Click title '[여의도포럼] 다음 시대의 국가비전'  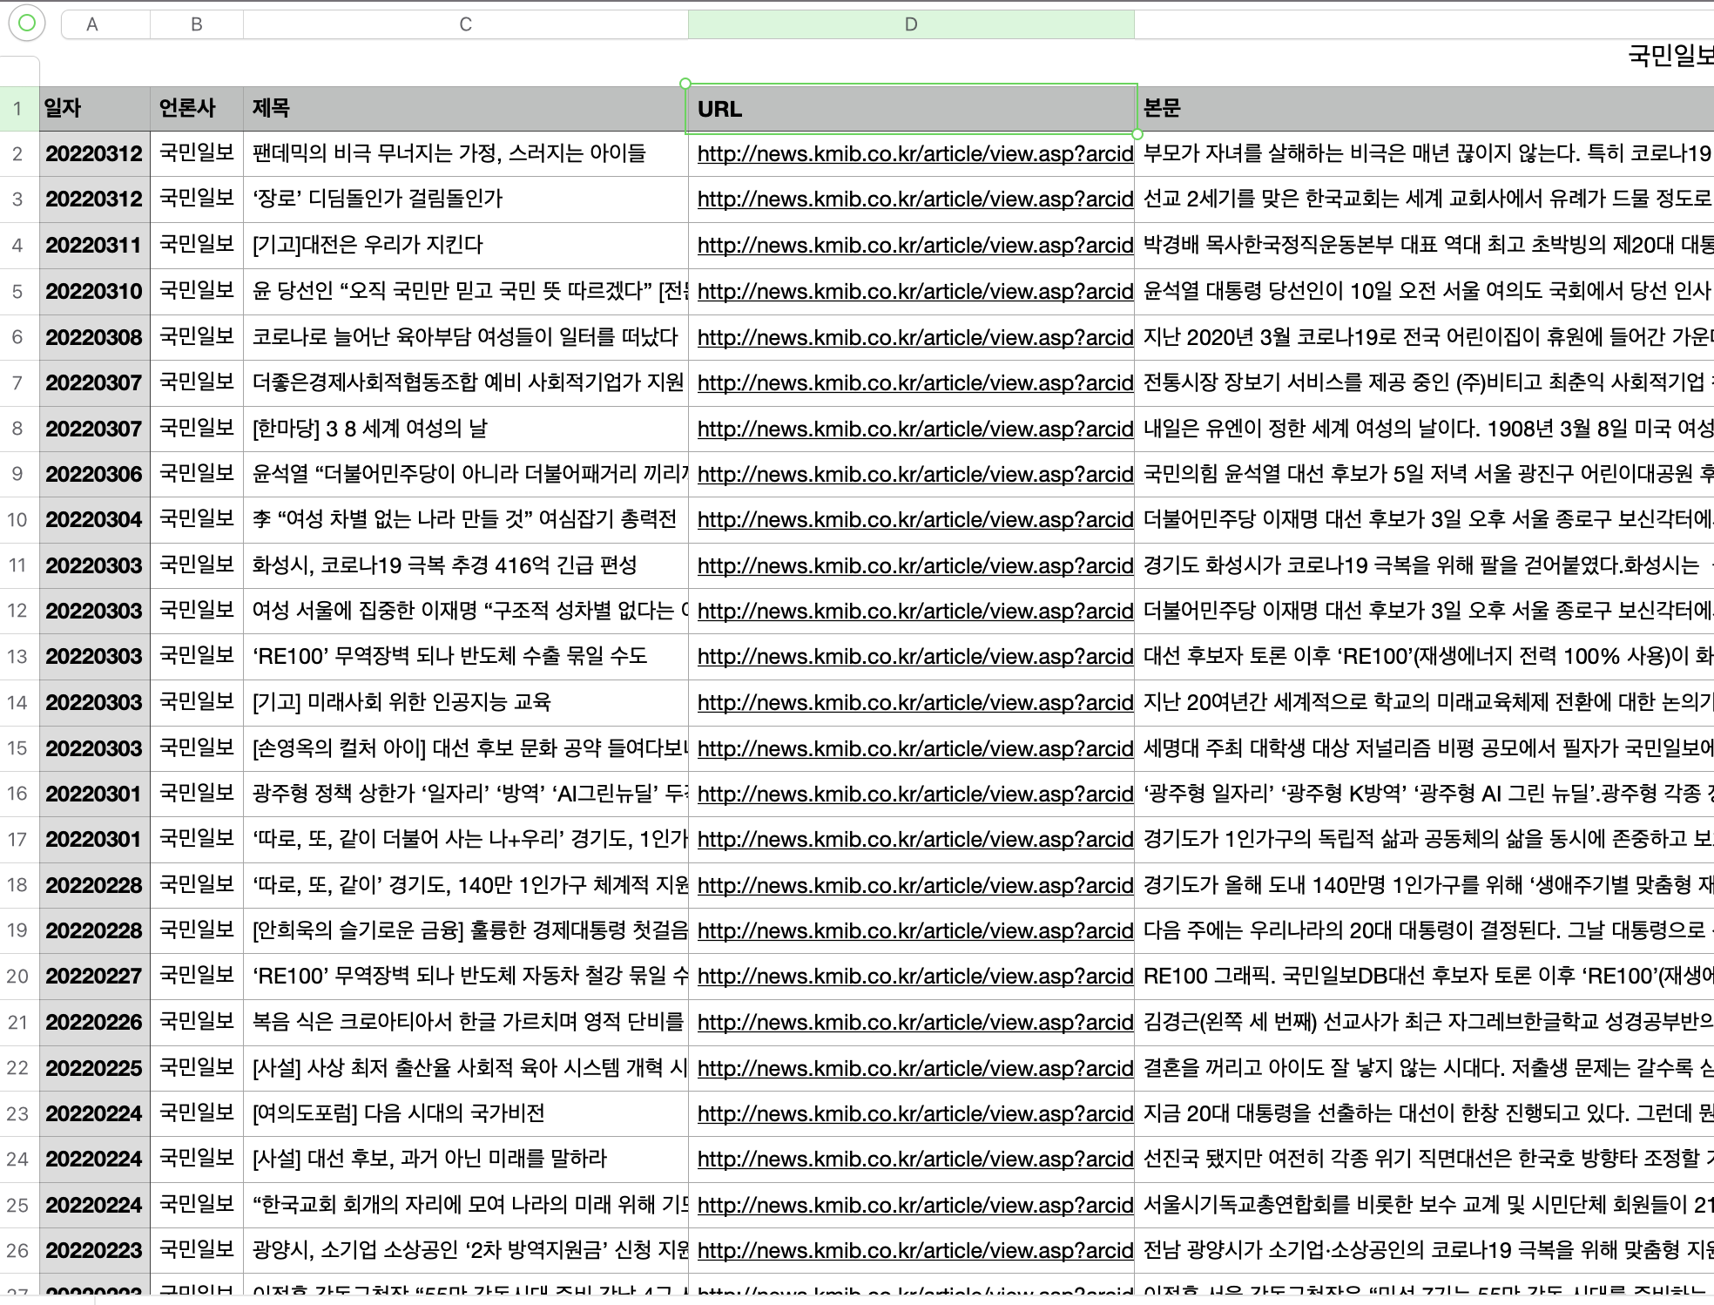[399, 1113]
